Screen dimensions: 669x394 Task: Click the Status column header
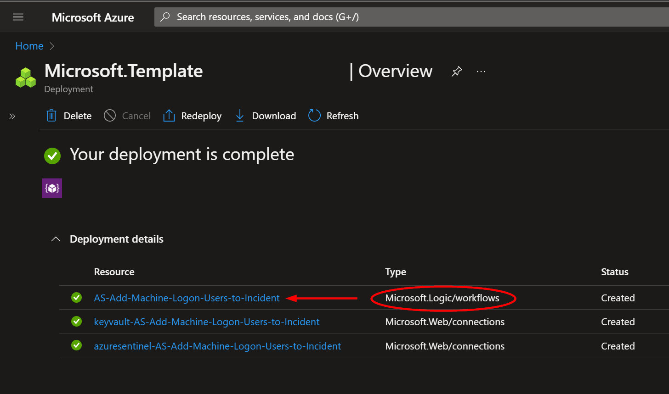[x=614, y=272]
